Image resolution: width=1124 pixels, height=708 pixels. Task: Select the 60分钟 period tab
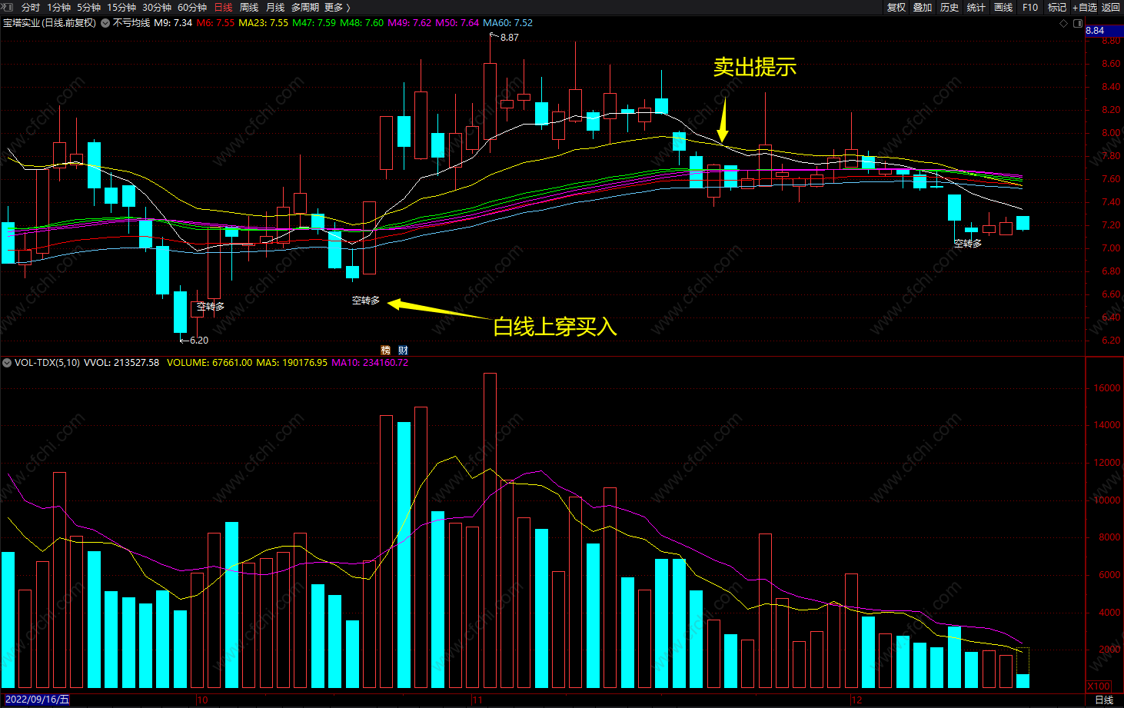(x=192, y=7)
